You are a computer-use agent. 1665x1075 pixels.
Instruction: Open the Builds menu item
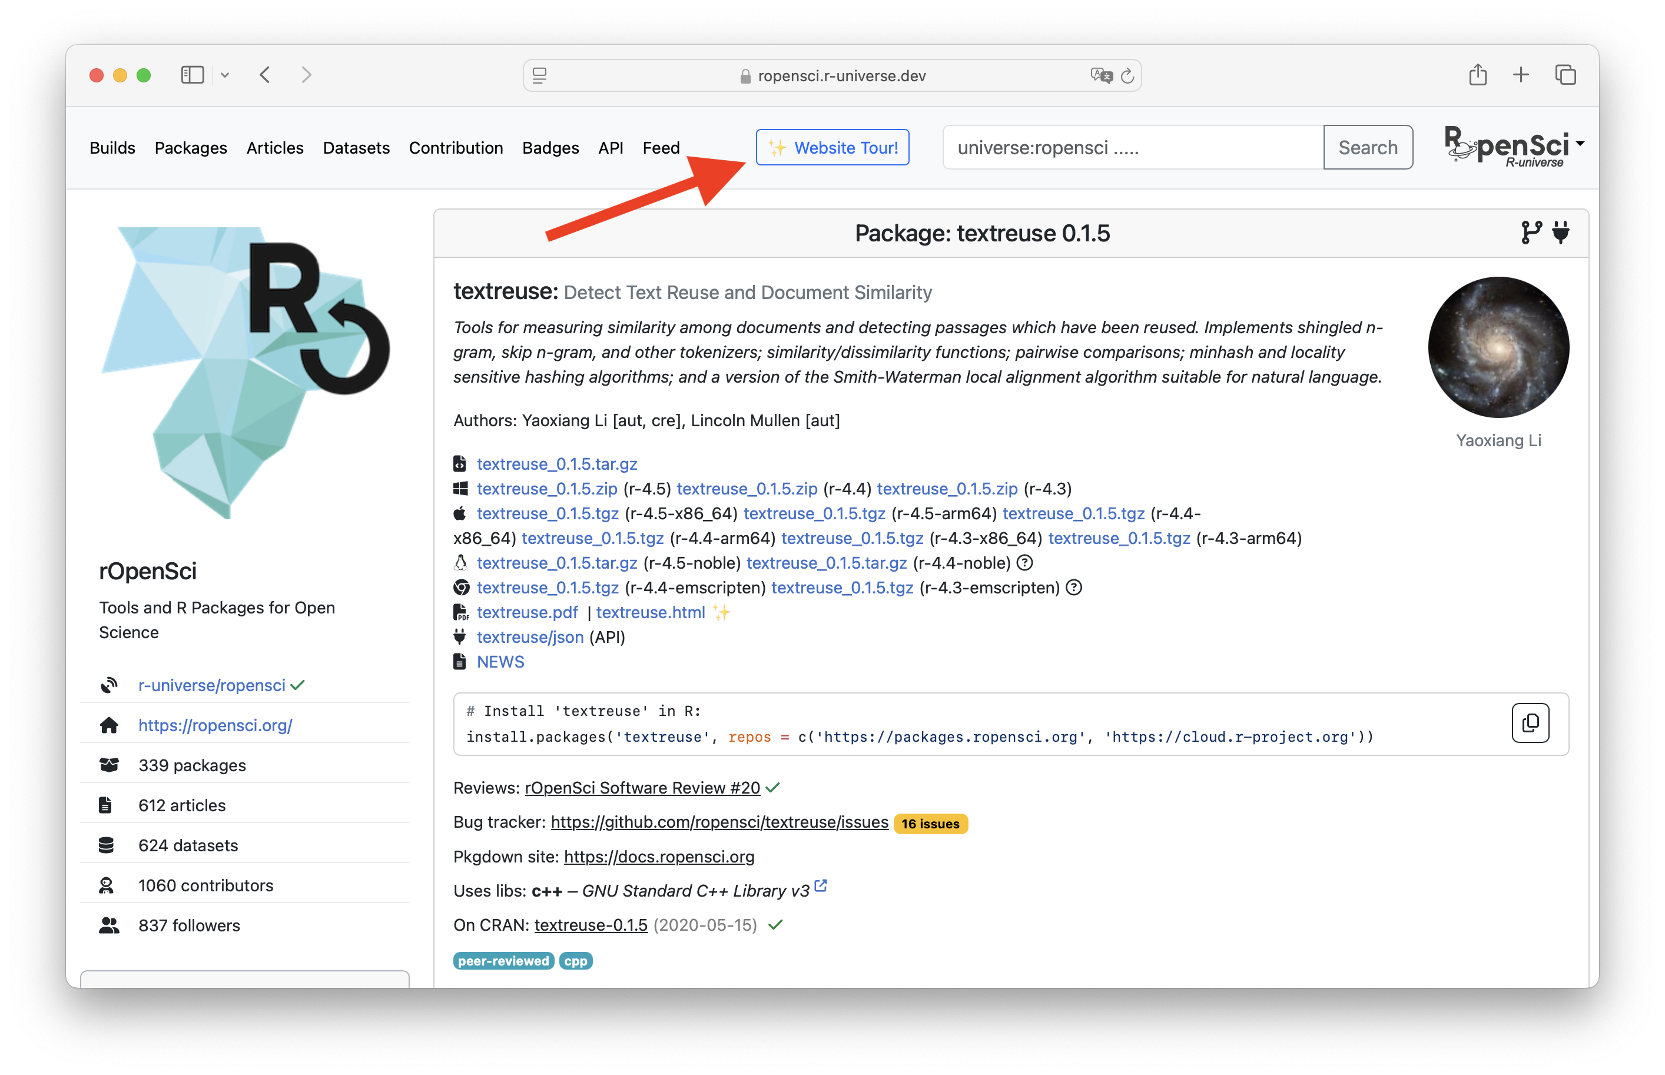pos(112,148)
